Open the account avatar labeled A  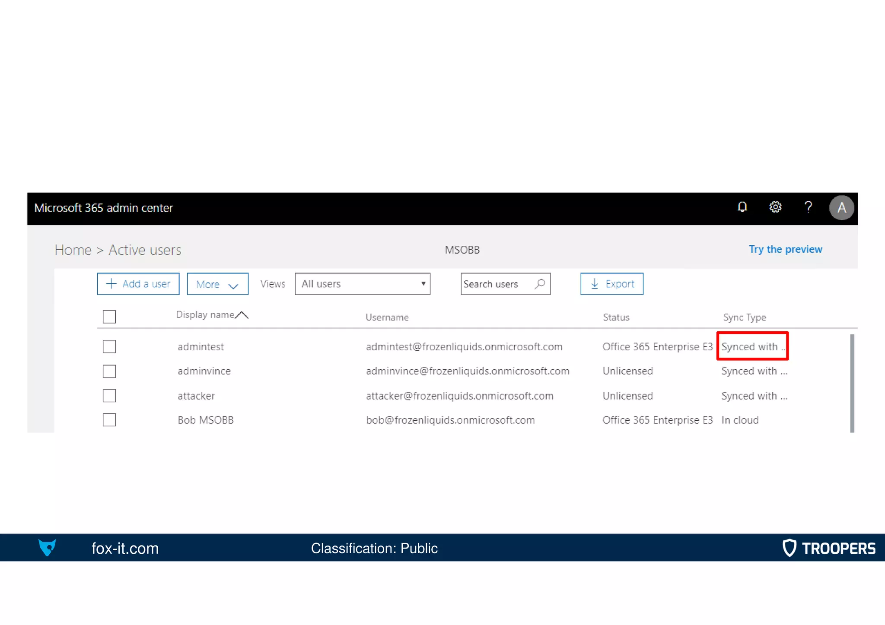(841, 208)
